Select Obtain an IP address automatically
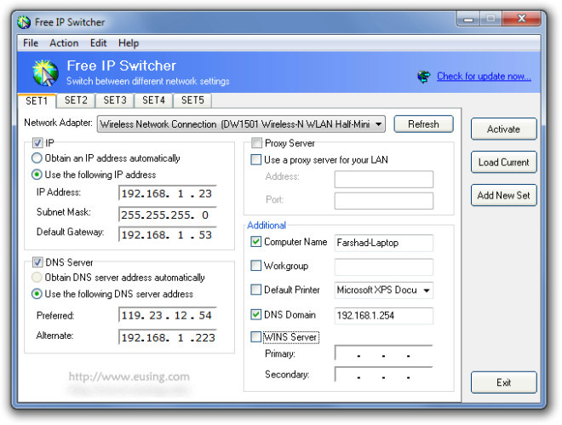The image size is (562, 425). pyautogui.click(x=37, y=158)
